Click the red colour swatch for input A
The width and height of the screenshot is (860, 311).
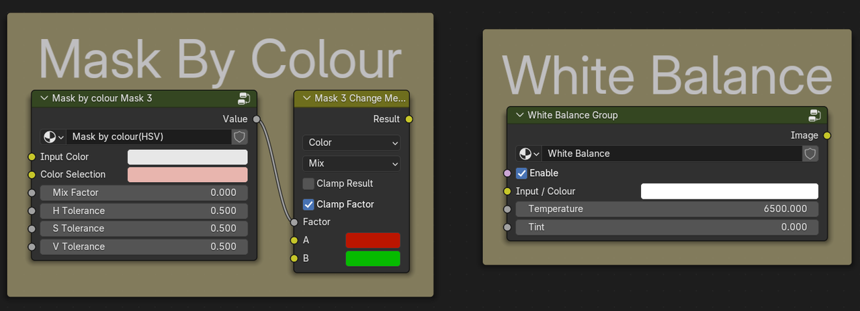click(373, 240)
